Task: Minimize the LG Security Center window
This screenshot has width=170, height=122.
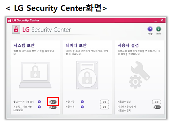Action: [156, 20]
